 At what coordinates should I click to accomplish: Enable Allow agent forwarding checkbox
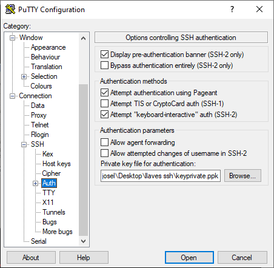[104, 142]
